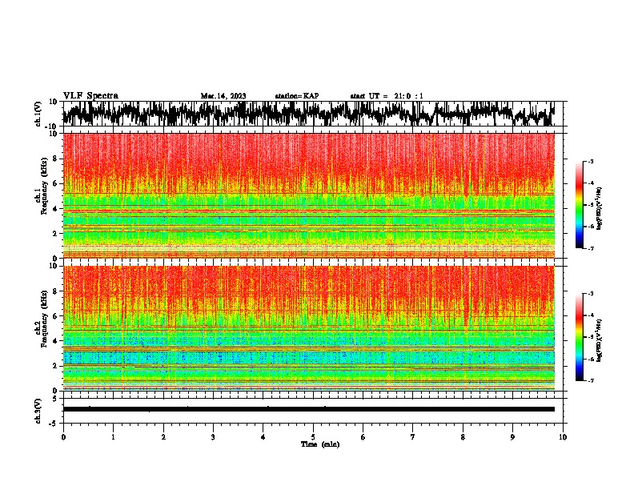
Task: Click the "4" kHz tick of ch.2 spectrogram
Action: (x=55, y=341)
